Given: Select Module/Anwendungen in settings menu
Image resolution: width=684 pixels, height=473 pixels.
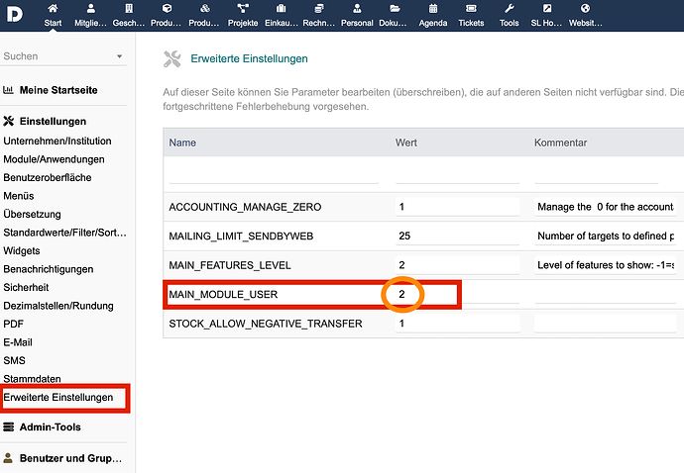Looking at the screenshot, I should (54, 159).
